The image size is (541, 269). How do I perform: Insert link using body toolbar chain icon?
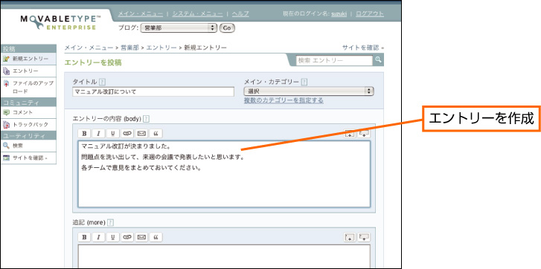127,133
